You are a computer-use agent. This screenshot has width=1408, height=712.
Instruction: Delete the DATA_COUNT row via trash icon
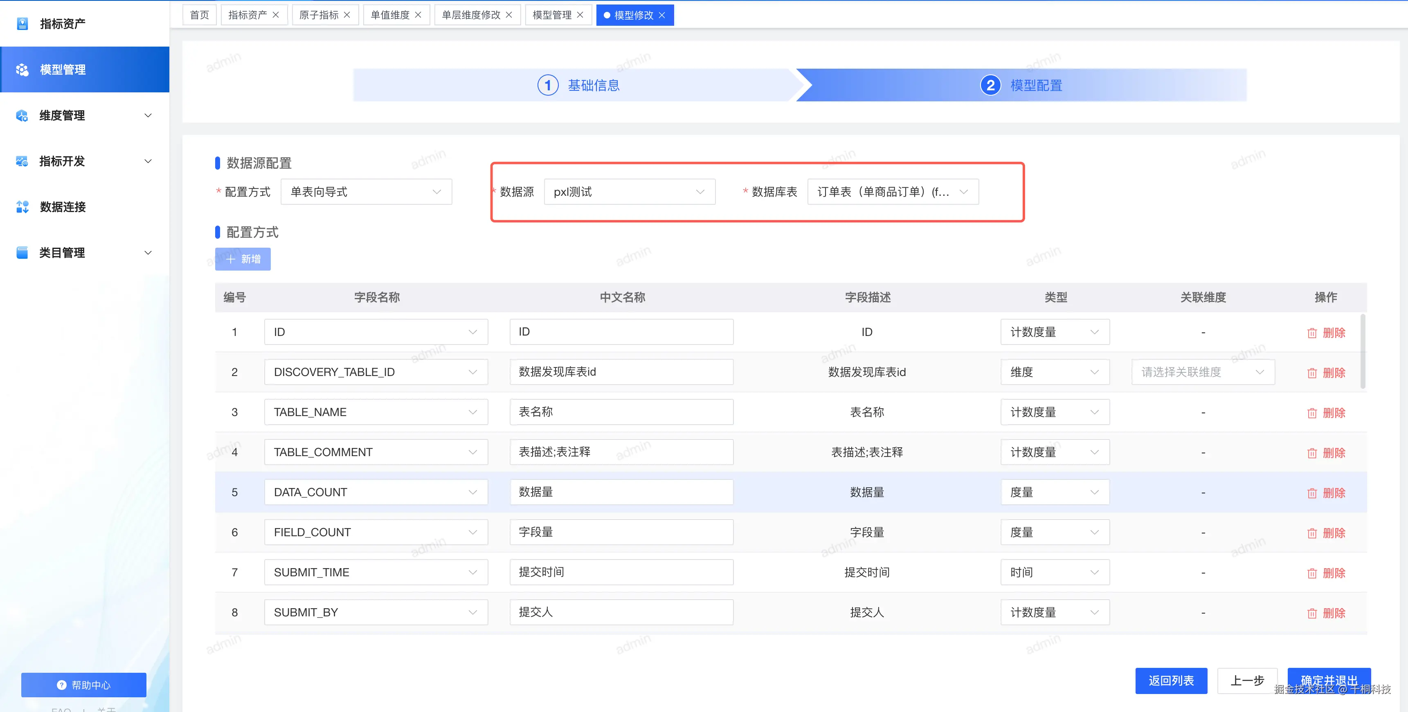(x=1312, y=493)
